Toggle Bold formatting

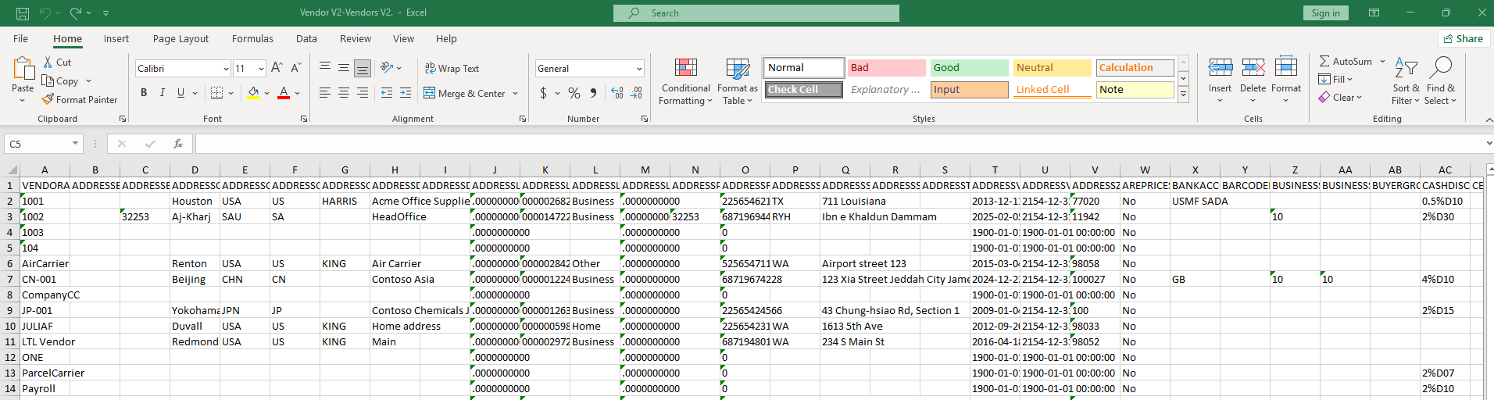tap(144, 93)
